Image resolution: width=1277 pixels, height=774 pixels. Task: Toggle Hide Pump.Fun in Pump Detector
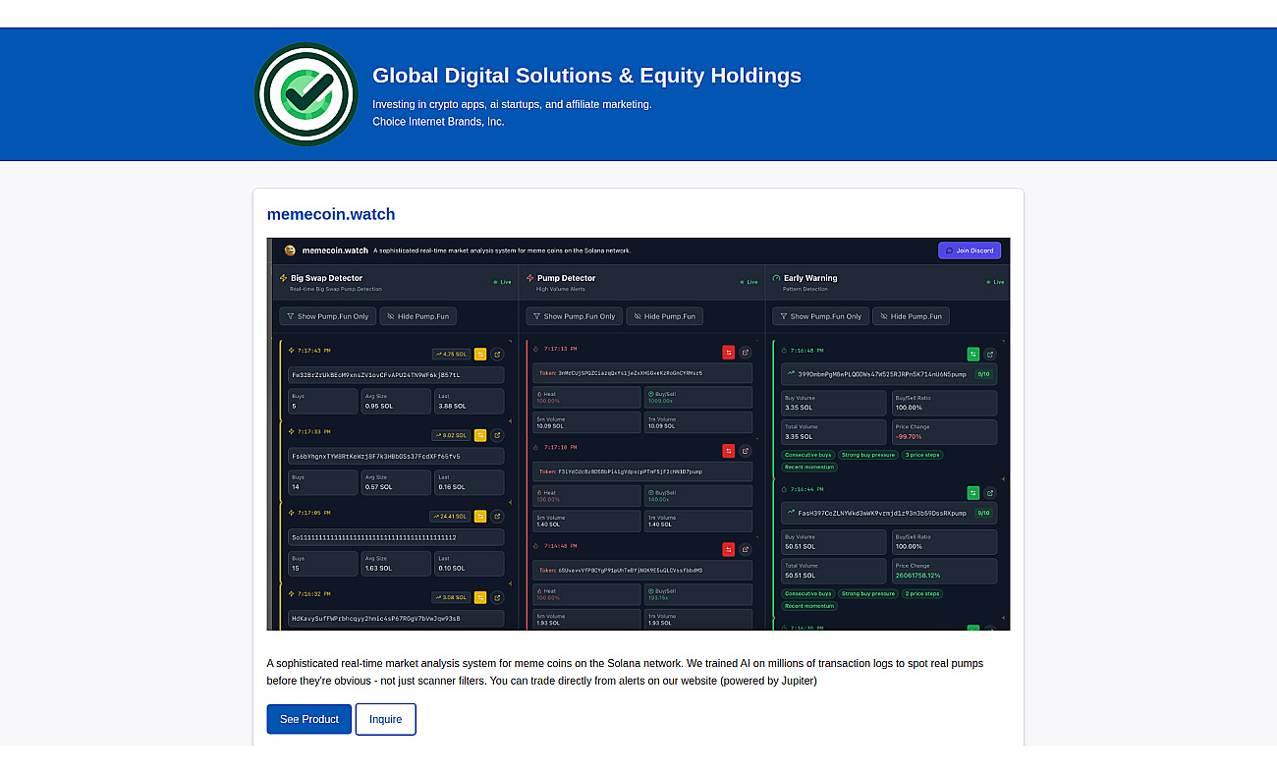(x=665, y=316)
